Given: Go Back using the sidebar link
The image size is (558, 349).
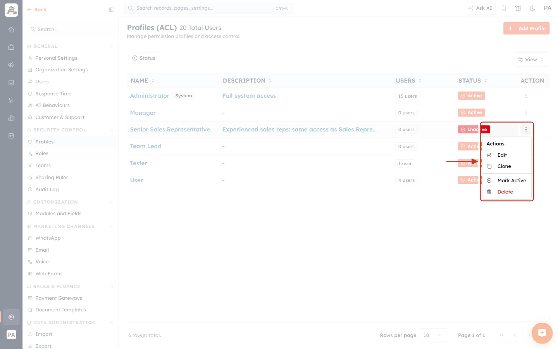Looking at the screenshot, I should (x=37, y=10).
